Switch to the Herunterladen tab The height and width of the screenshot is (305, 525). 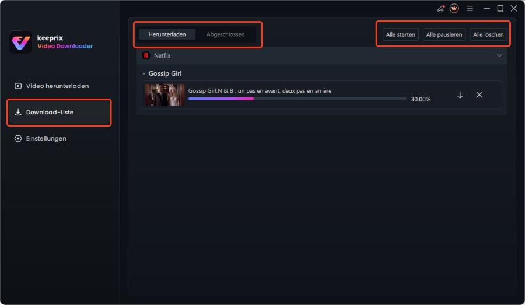pyautogui.click(x=167, y=34)
